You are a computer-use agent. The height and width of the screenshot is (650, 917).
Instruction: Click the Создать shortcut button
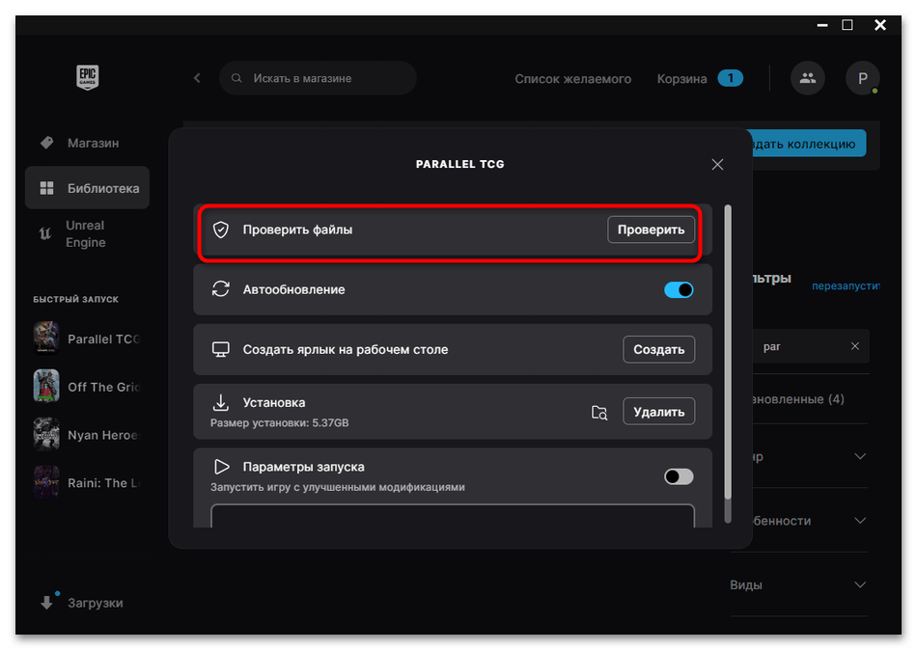(x=658, y=349)
